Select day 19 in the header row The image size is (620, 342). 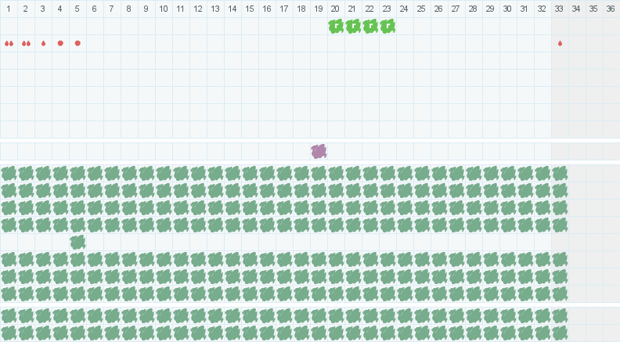pyautogui.click(x=319, y=9)
